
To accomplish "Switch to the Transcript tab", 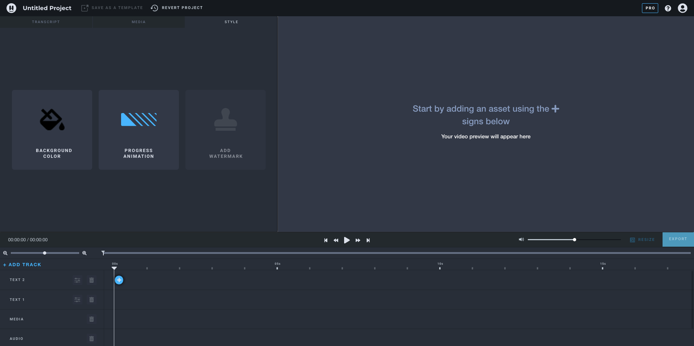I will pyautogui.click(x=46, y=22).
